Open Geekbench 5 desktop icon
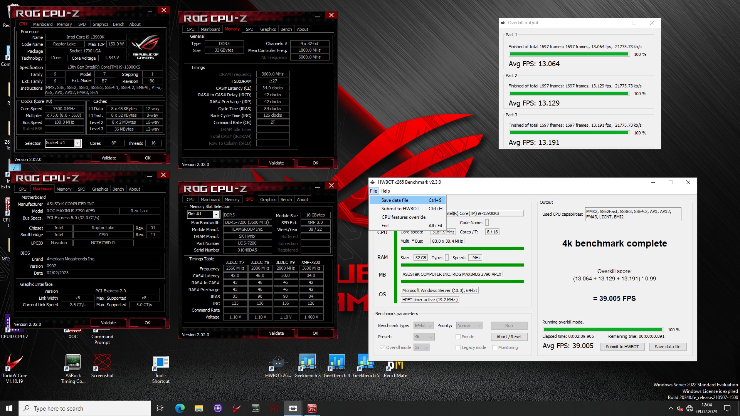 pos(366,366)
